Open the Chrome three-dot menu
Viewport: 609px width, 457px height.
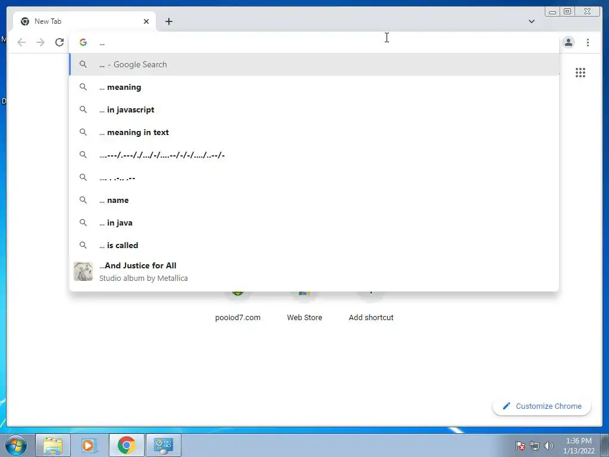pos(588,42)
